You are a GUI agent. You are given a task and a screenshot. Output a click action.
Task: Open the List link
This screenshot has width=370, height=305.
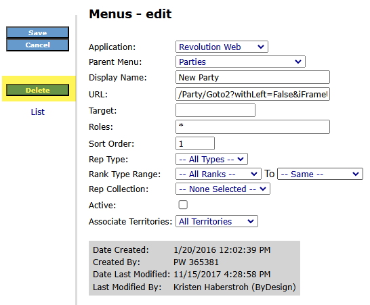tap(37, 112)
